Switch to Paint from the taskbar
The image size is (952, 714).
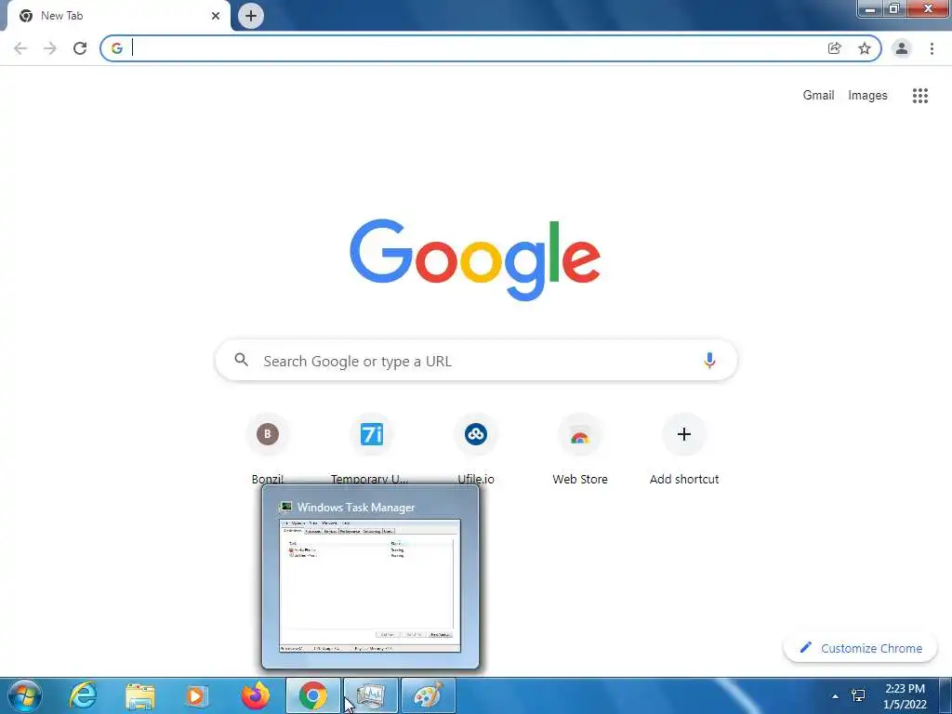[429, 695]
